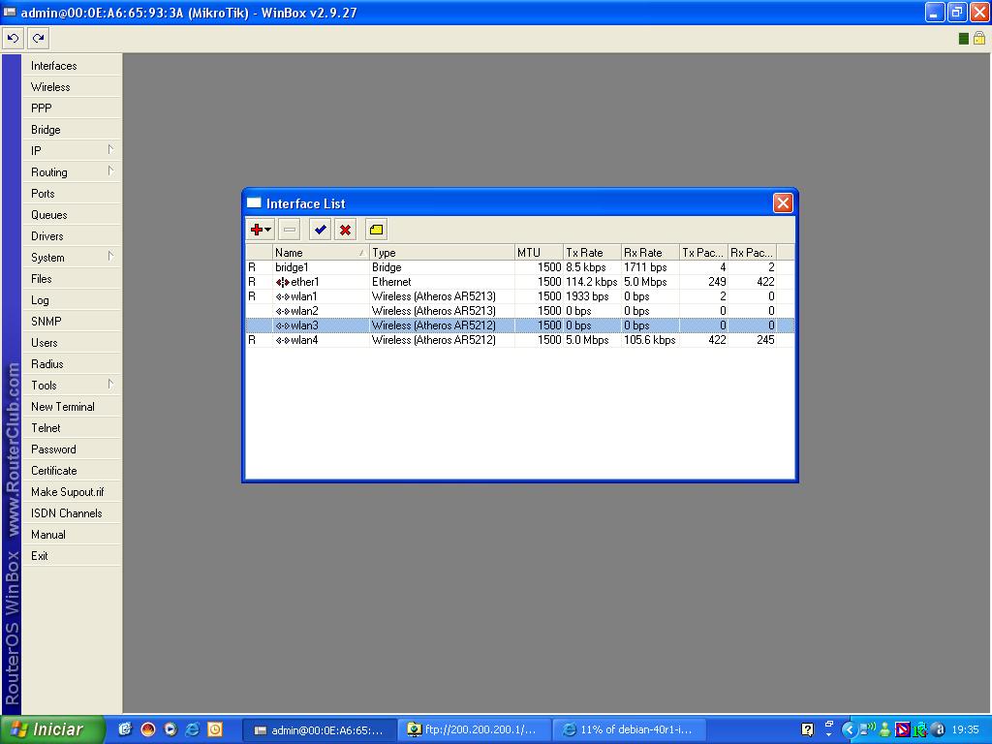The height and width of the screenshot is (744, 992).
Task: Sort by the Tx Rate column header
Action: click(x=592, y=253)
